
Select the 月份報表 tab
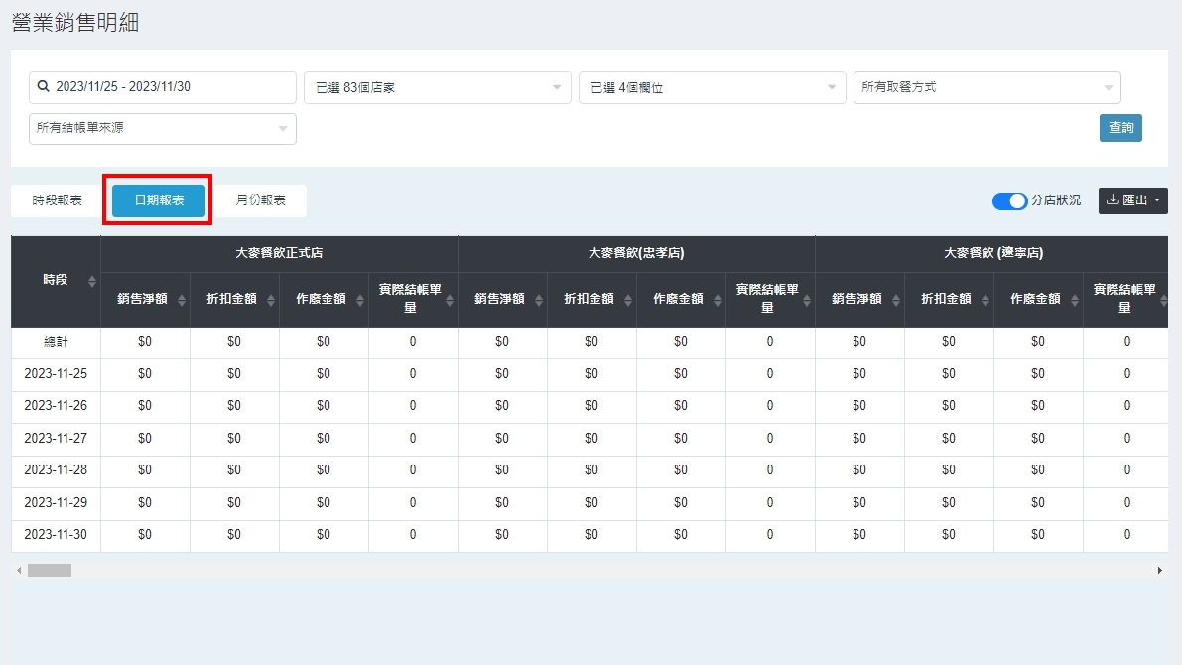pyautogui.click(x=261, y=200)
